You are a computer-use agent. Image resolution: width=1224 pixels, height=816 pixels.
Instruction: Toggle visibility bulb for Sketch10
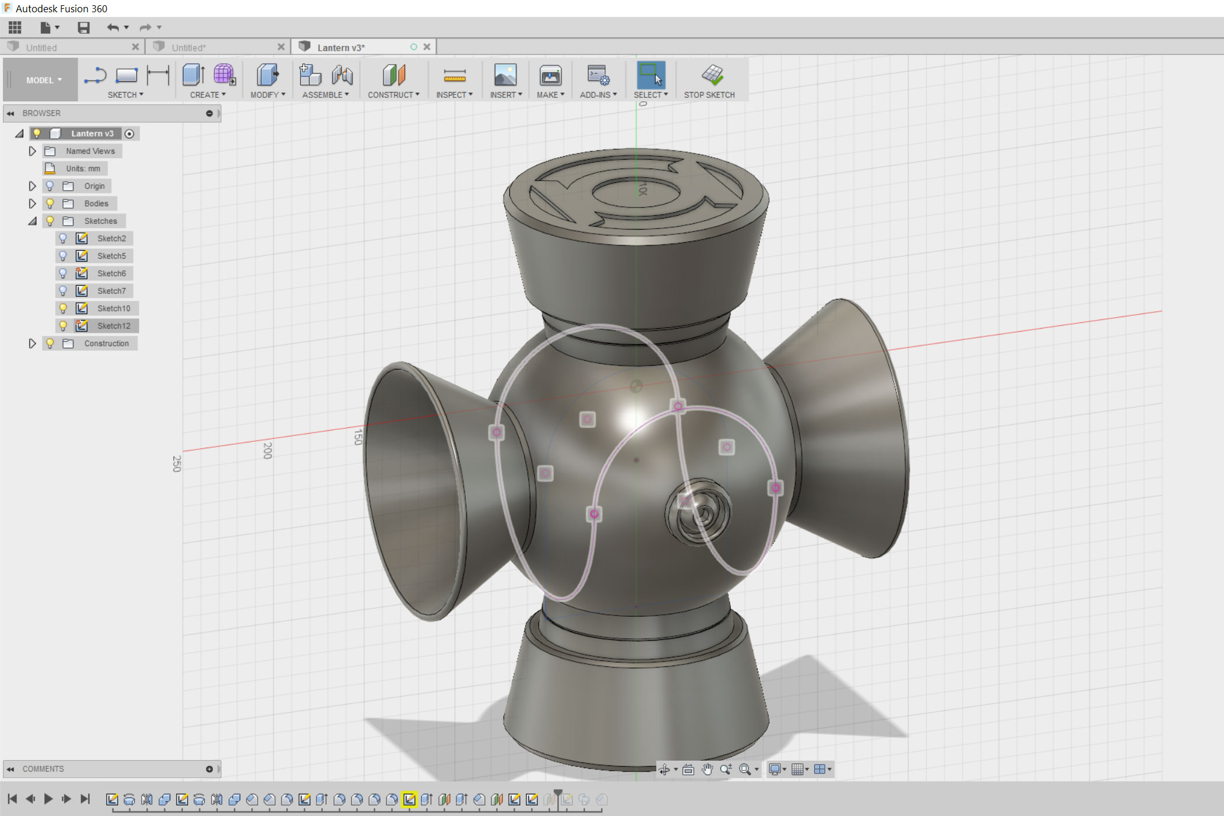click(63, 308)
